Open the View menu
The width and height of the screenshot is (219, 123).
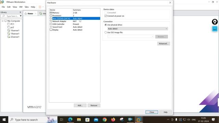[x=15, y=7]
